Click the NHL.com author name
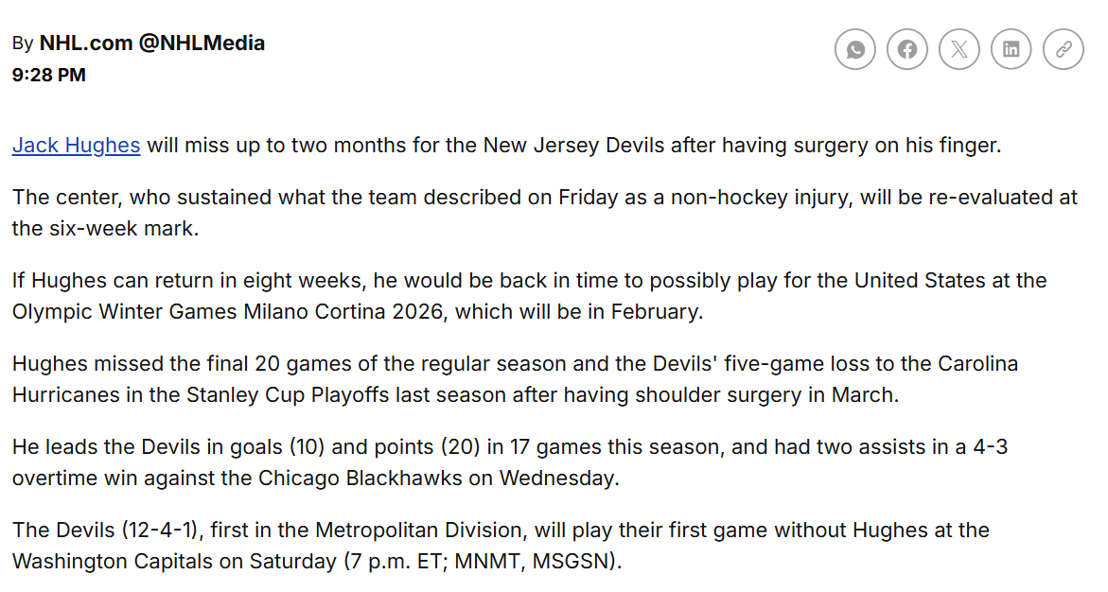Image resolution: width=1108 pixels, height=592 pixels. click(x=86, y=44)
